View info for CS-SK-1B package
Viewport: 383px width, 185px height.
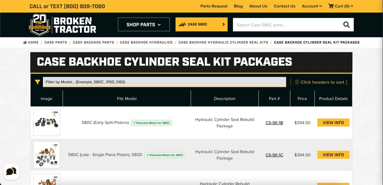pos(333,123)
